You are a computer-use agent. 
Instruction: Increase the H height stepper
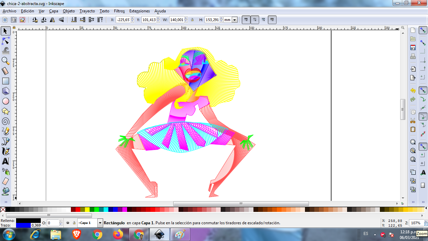click(221, 18)
